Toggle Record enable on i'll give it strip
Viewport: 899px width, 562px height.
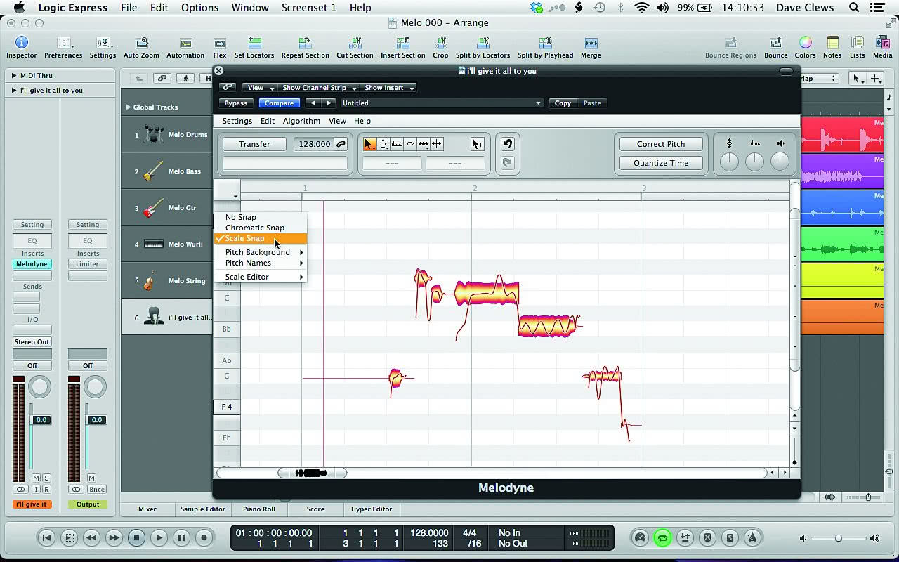click(46, 489)
